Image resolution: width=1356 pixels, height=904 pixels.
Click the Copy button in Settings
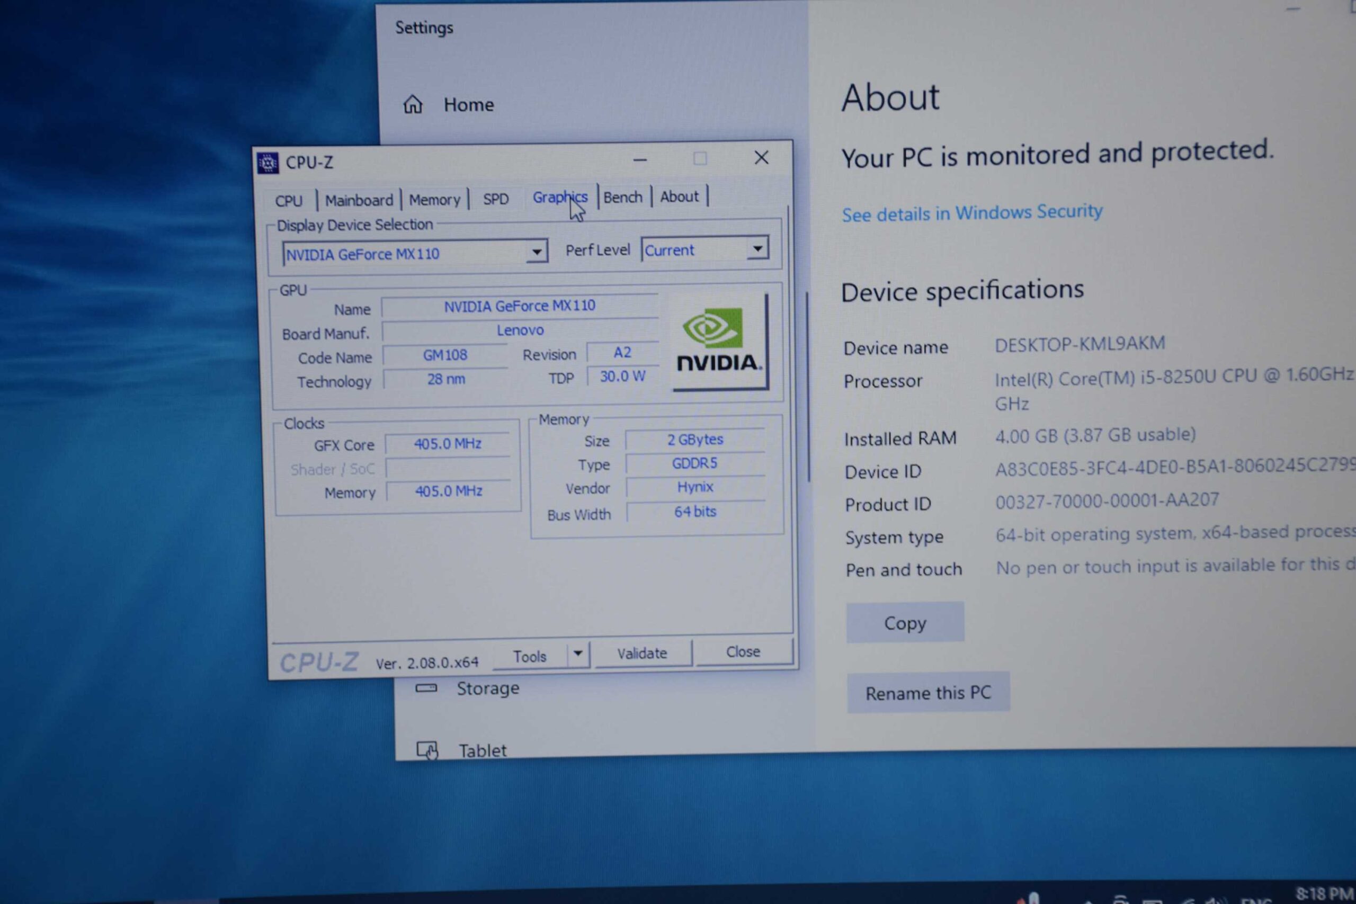click(905, 623)
